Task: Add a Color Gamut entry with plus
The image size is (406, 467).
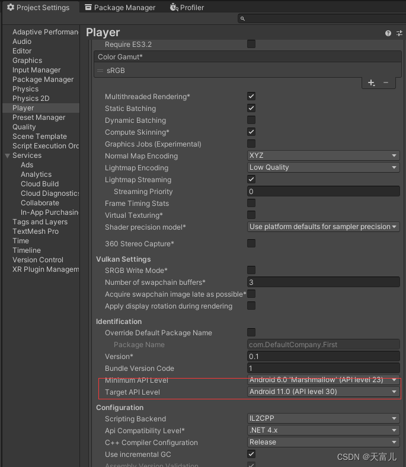Action: (x=371, y=83)
